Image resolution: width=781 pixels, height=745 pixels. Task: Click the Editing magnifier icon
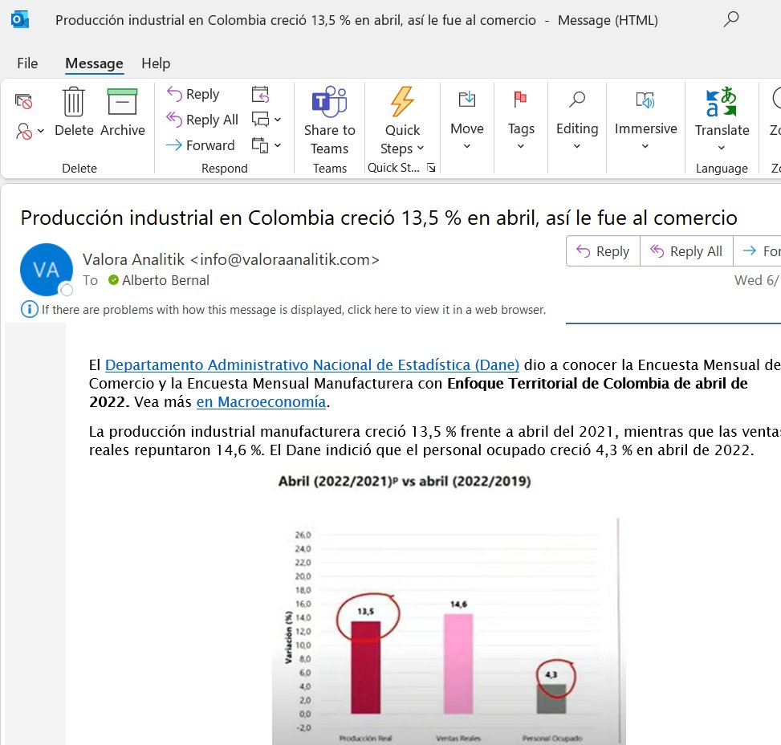click(x=577, y=100)
